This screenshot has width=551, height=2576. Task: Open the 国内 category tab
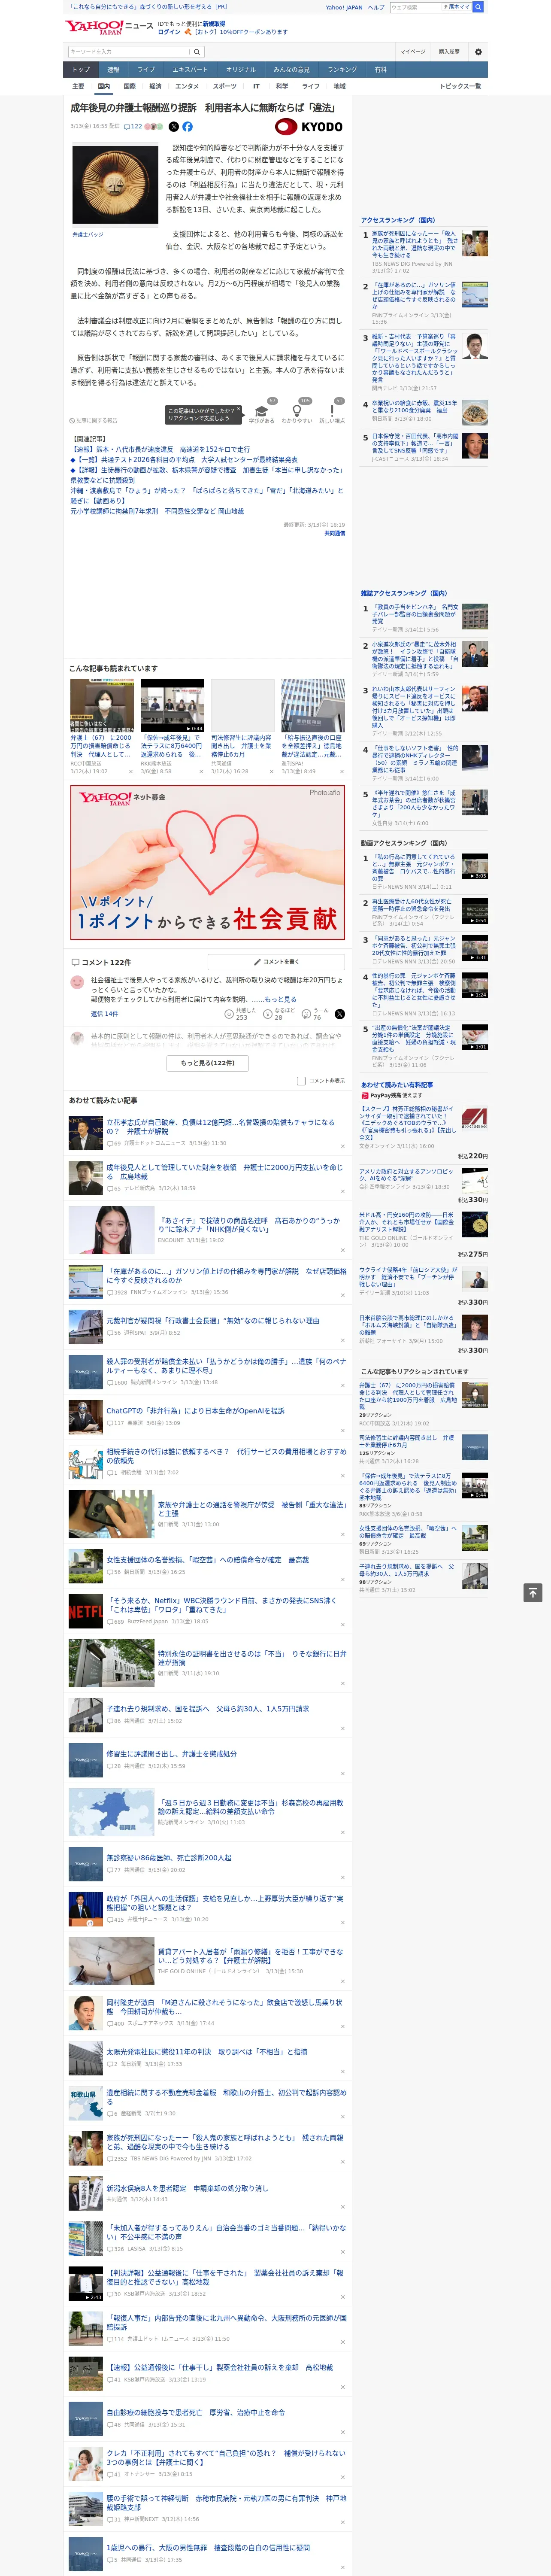pos(103,86)
